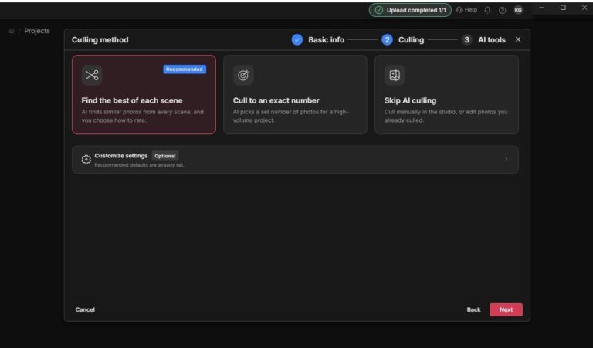Click the Back button

(473, 309)
